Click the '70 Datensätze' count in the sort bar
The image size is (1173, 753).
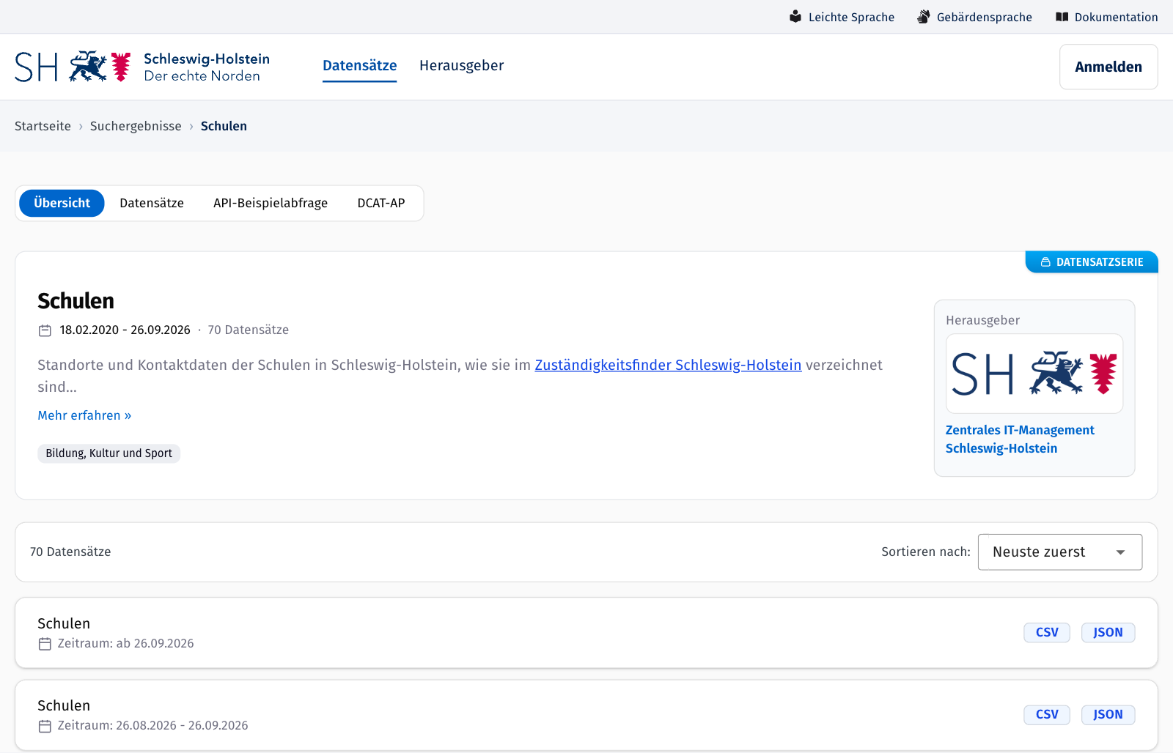pos(70,552)
